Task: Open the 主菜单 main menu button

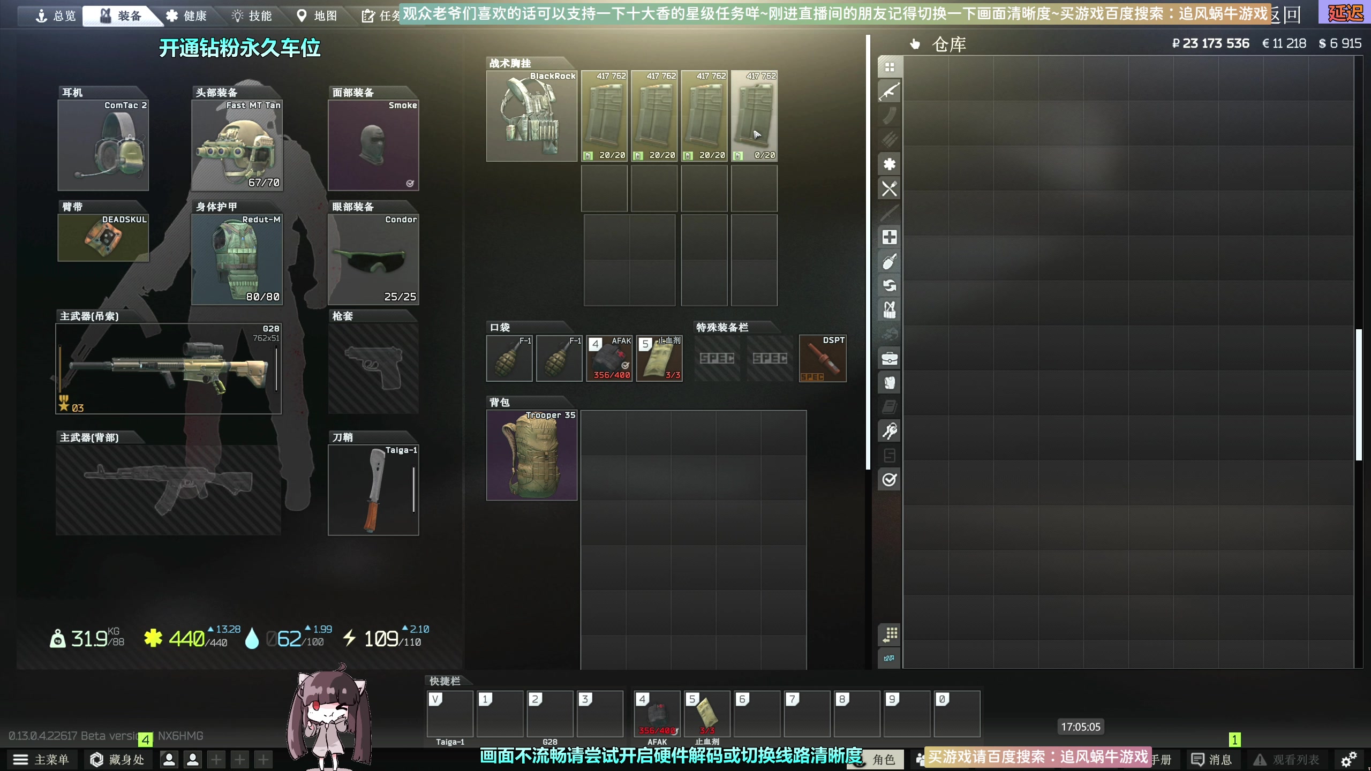Action: pyautogui.click(x=42, y=759)
